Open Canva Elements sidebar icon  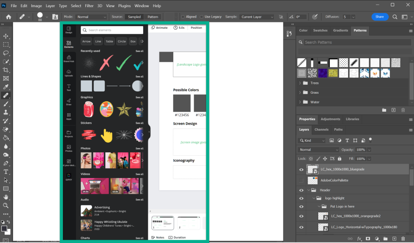click(68, 44)
